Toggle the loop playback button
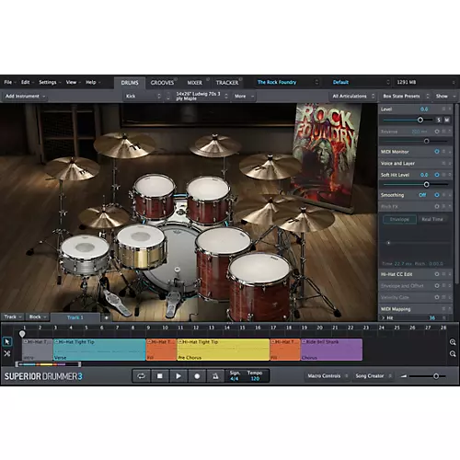The image size is (460, 460). pyautogui.click(x=141, y=376)
